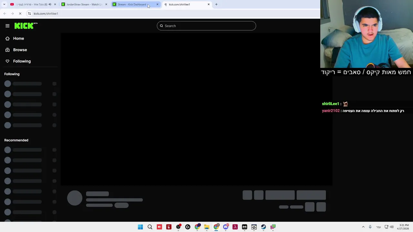Image resolution: width=413 pixels, height=232 pixels.
Task: Switch to JordanStraw Stream tab
Action: coord(84,4)
